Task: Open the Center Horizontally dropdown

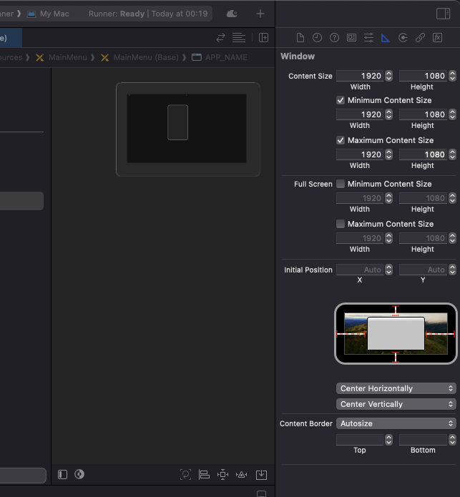Action: coord(396,388)
